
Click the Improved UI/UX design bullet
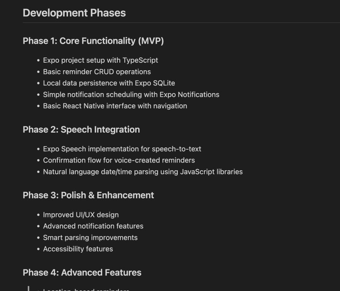point(81,215)
